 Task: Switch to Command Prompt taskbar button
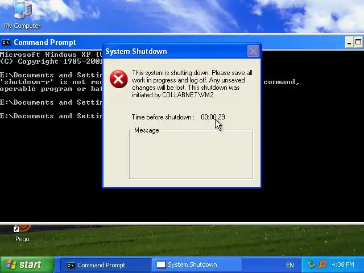pos(105,265)
